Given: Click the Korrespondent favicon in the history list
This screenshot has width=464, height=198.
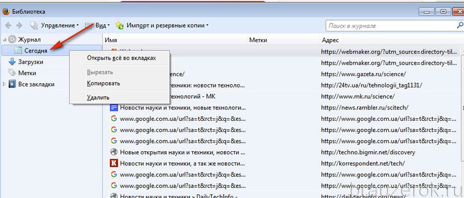Looking at the screenshot, I should coord(113,163).
